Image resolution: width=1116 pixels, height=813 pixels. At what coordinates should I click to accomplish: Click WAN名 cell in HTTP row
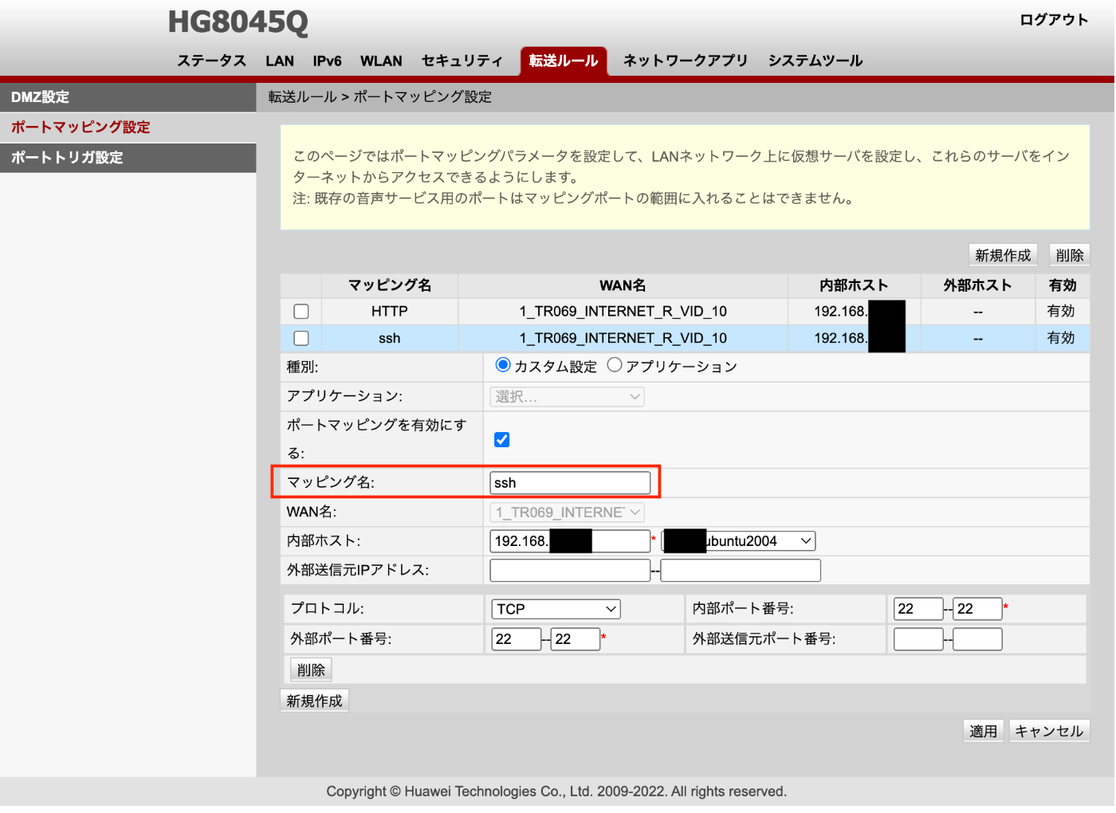tap(623, 312)
